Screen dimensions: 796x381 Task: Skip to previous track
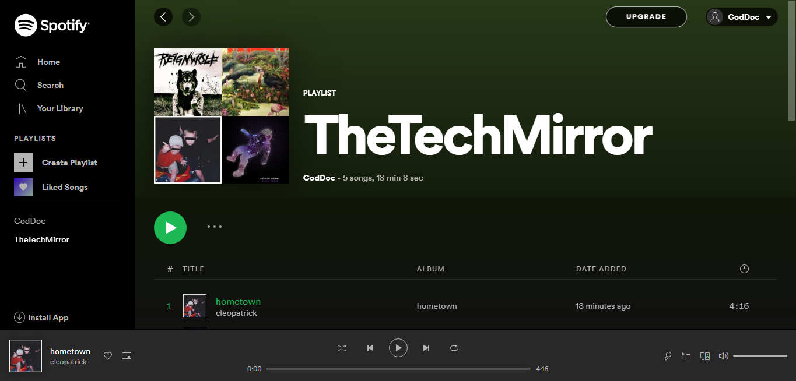point(370,348)
